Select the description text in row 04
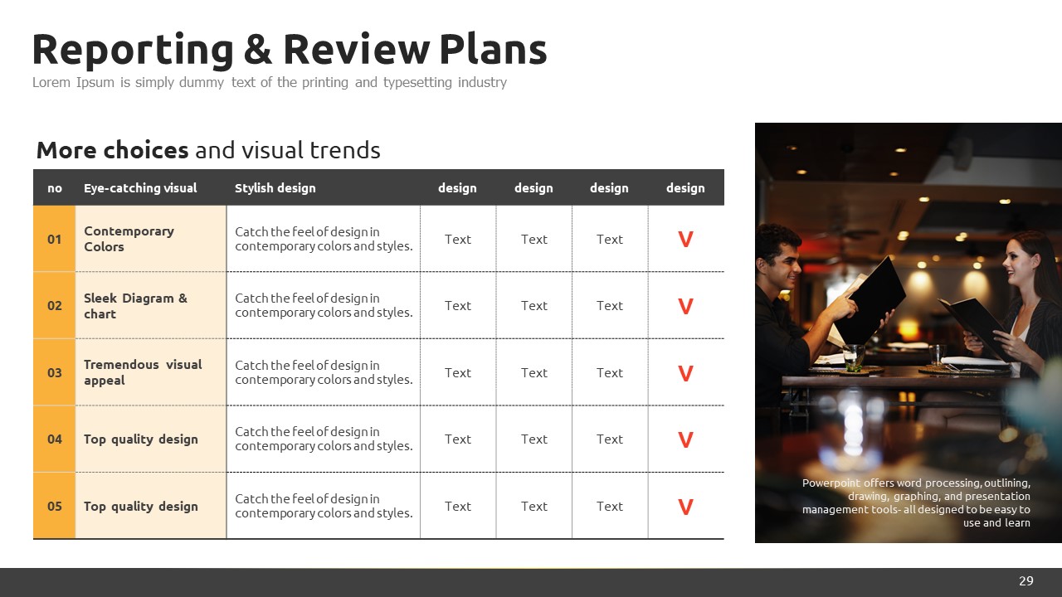The image size is (1062, 597). click(x=324, y=439)
